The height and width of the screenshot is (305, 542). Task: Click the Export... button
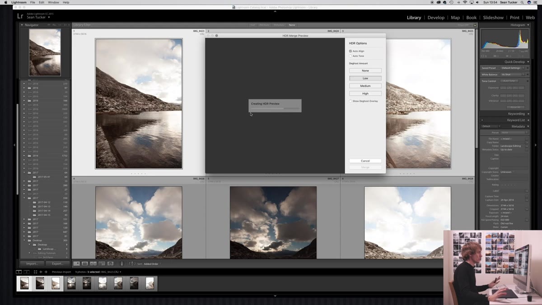point(58,263)
